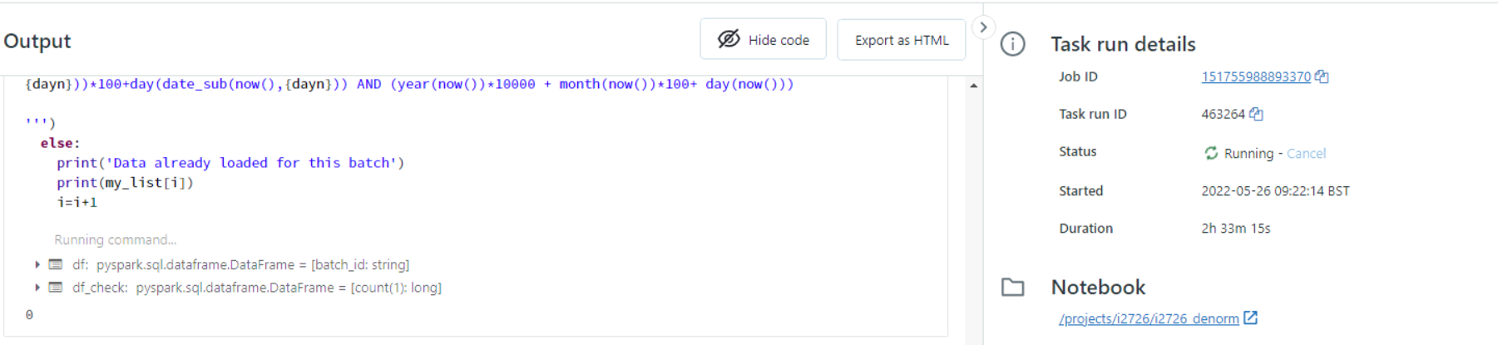Cancel the running task
Viewport: 1498px width, 345px height.
click(x=1306, y=153)
